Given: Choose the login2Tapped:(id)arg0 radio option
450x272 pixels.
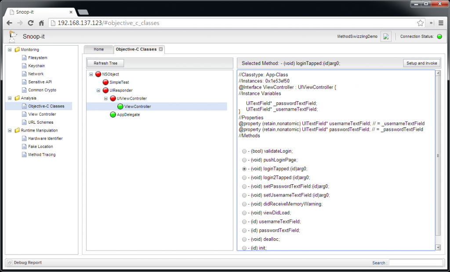Looking at the screenshot, I should [x=244, y=178].
